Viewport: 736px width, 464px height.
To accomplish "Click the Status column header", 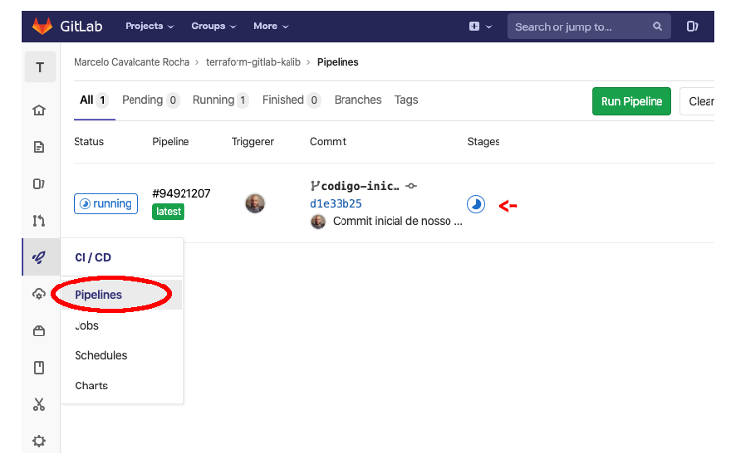I will [x=88, y=141].
